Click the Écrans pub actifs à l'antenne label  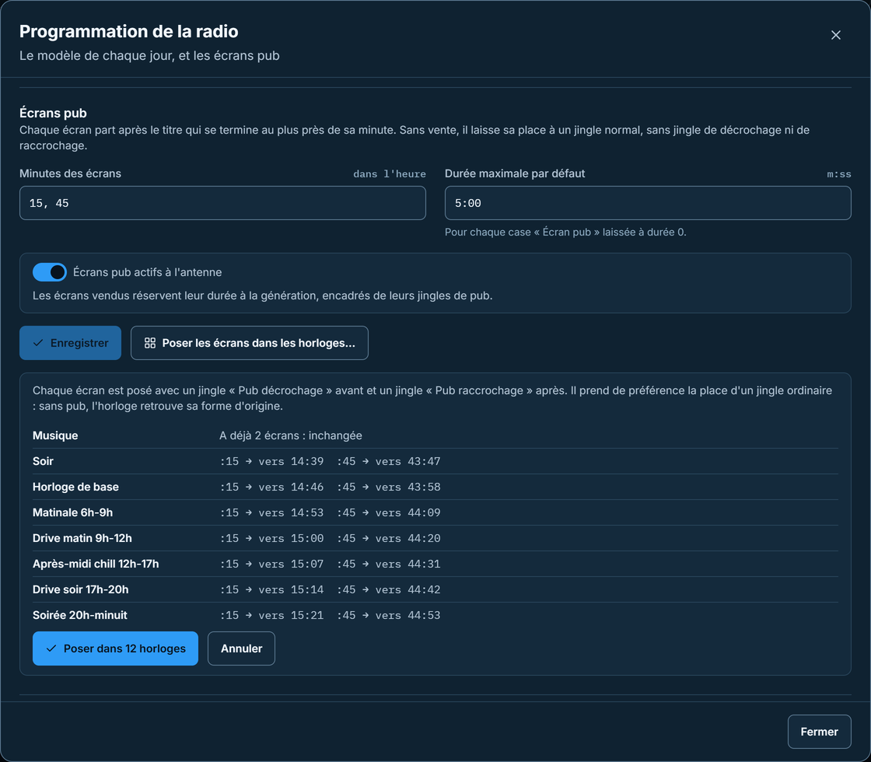pos(147,272)
